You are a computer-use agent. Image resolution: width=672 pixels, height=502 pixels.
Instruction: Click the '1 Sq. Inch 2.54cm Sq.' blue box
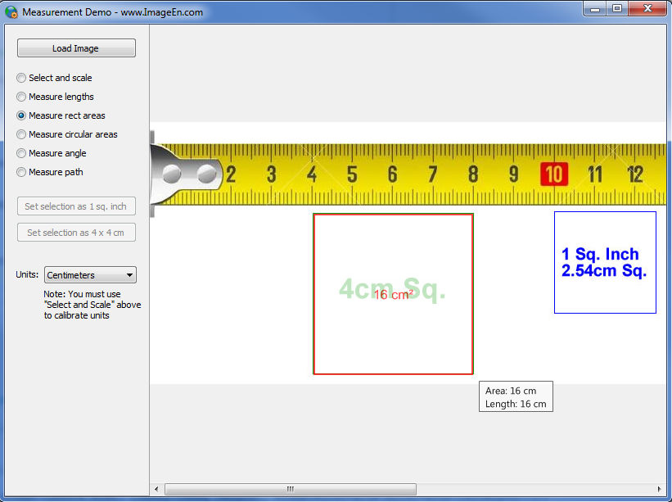coord(605,262)
